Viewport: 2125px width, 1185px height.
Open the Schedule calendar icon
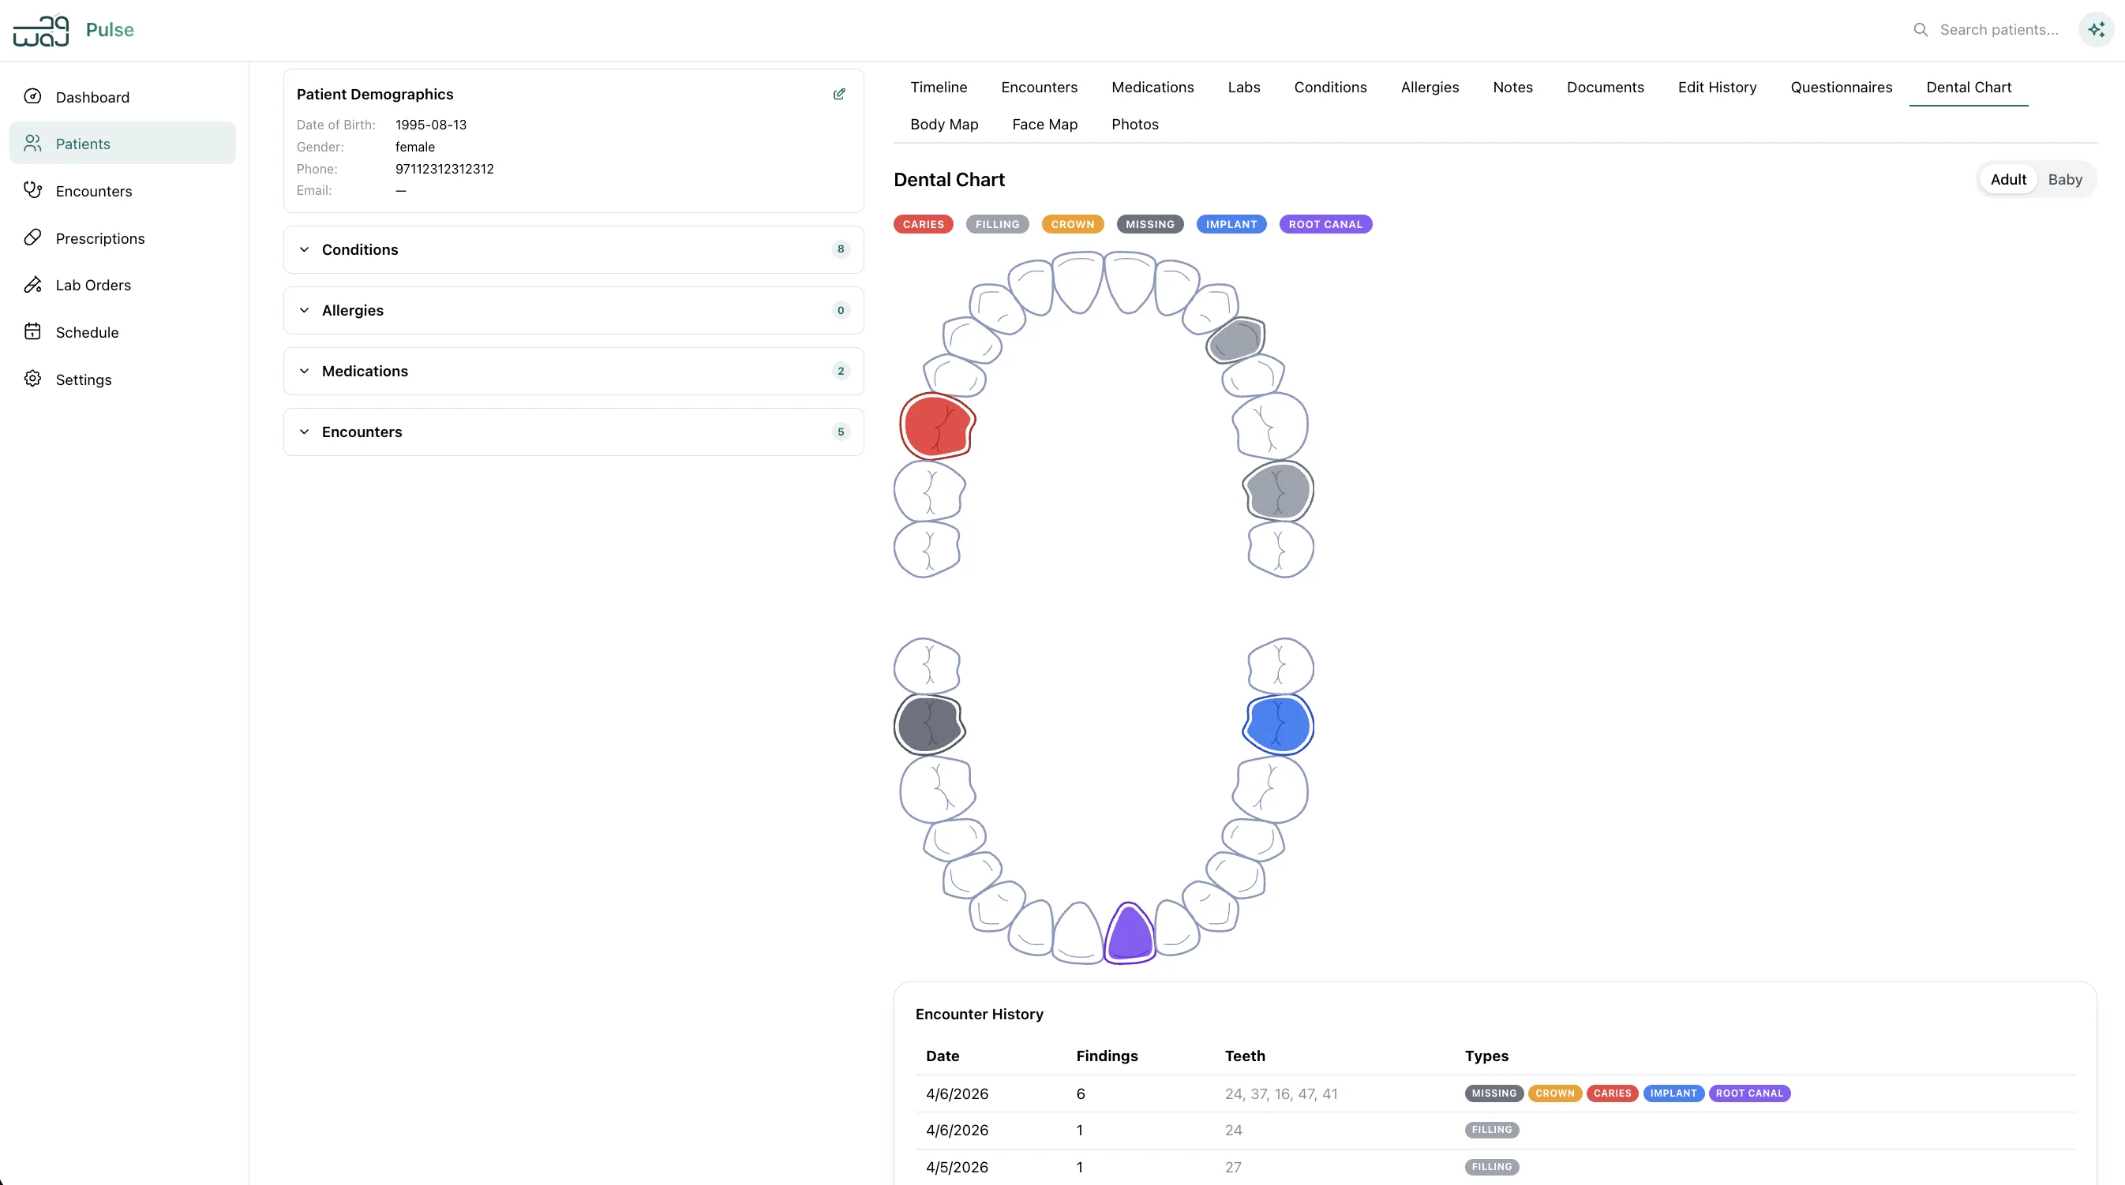click(x=33, y=331)
